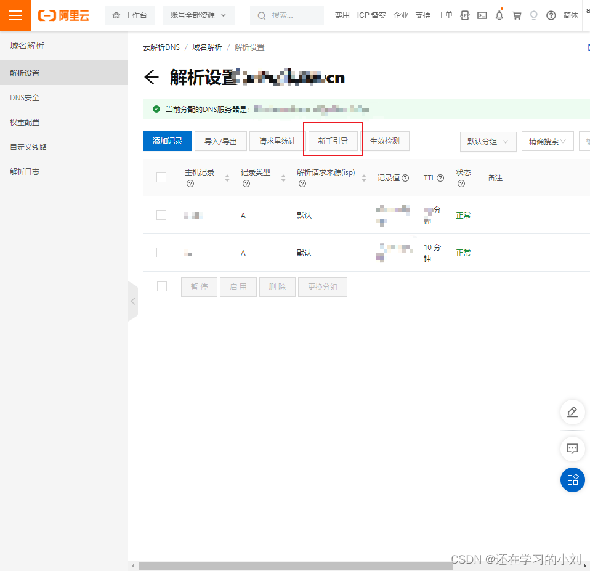The height and width of the screenshot is (571, 590).
Task: Open the help question mark icon
Action: click(x=551, y=15)
